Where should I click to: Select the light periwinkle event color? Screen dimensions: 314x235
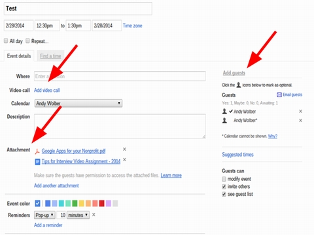(54, 204)
